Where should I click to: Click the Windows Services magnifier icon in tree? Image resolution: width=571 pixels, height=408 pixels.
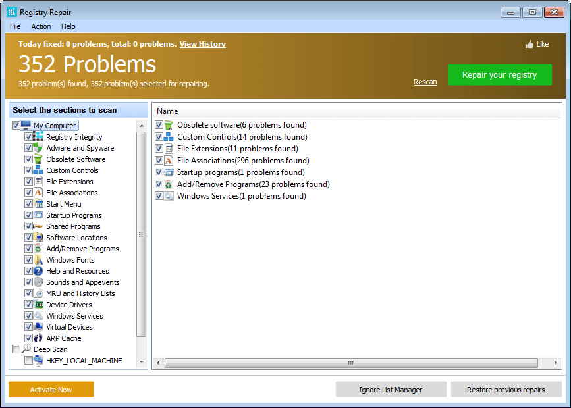click(x=38, y=316)
